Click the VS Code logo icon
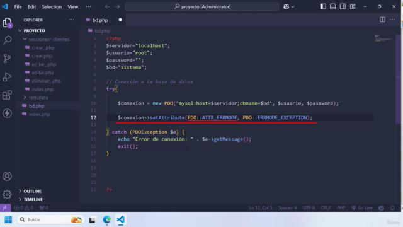 tap(5, 6)
